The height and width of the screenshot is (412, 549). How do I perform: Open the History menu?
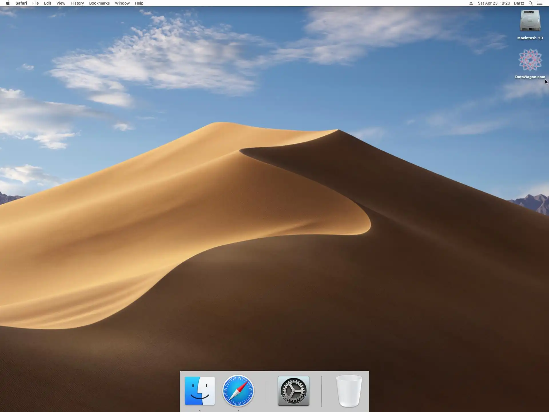click(x=77, y=3)
